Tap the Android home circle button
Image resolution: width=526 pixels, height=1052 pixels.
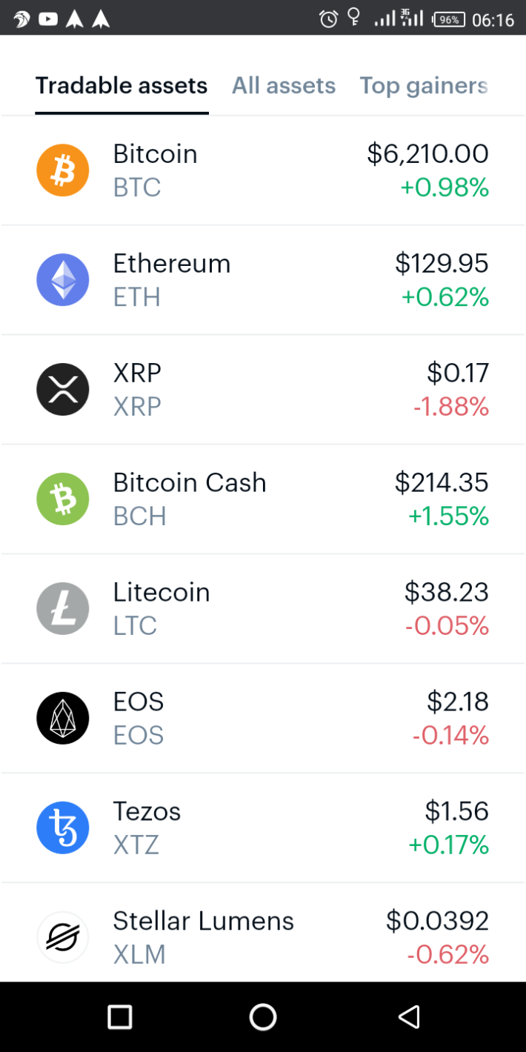(x=263, y=1017)
